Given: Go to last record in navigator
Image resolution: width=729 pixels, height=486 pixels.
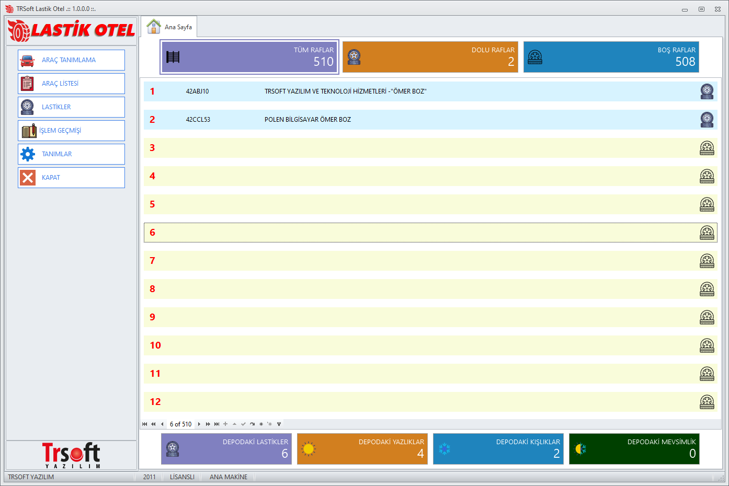Looking at the screenshot, I should pos(217,424).
